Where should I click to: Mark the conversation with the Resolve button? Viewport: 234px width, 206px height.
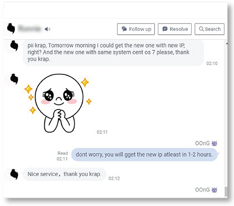175,29
